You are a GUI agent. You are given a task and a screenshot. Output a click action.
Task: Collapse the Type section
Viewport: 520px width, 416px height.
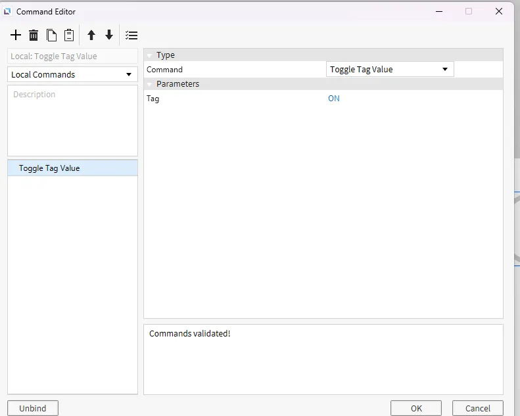tap(149, 55)
